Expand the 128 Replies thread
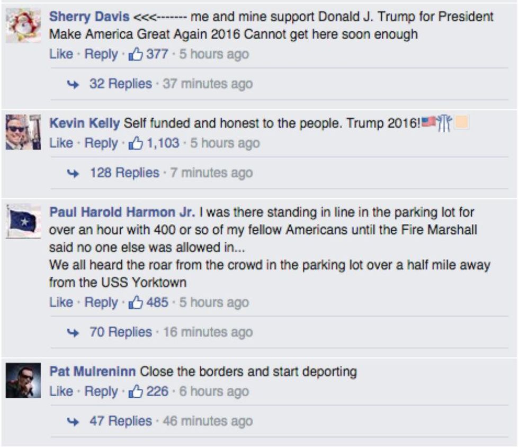This screenshot has width=519, height=447. click(125, 173)
